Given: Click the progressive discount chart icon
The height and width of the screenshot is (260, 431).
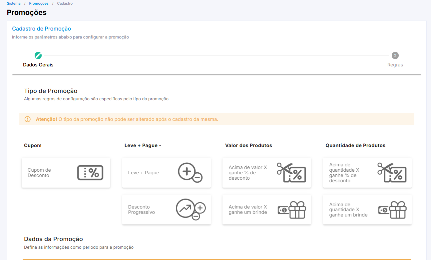Looking at the screenshot, I should point(191,210).
